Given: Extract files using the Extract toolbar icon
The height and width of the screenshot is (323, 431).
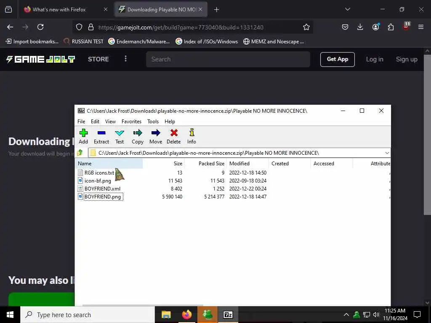Looking at the screenshot, I should coord(101,137).
